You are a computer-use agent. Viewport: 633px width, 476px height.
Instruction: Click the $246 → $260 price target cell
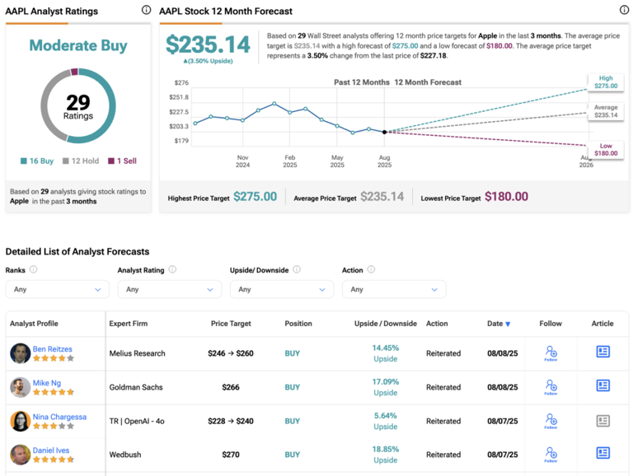[x=231, y=353]
